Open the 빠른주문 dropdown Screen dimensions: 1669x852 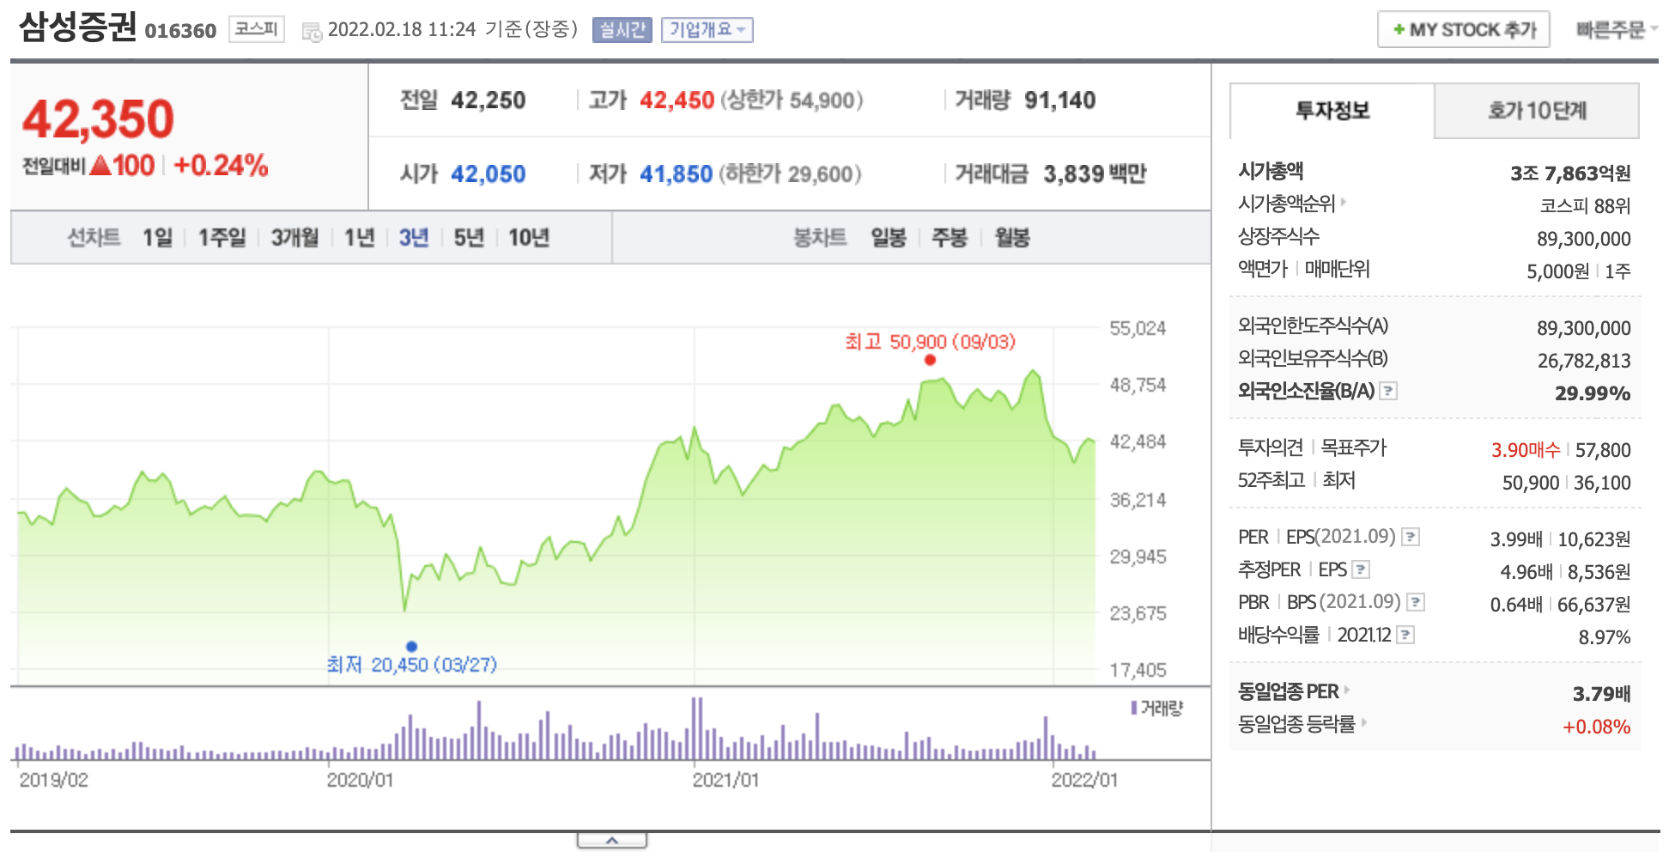(1617, 30)
